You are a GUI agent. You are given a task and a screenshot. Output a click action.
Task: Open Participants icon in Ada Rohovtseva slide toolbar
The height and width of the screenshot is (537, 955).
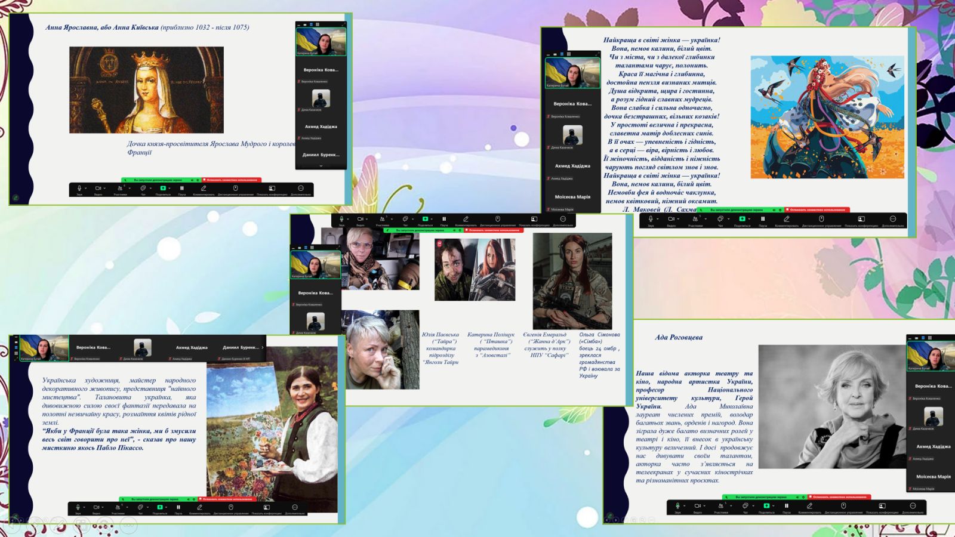(720, 506)
